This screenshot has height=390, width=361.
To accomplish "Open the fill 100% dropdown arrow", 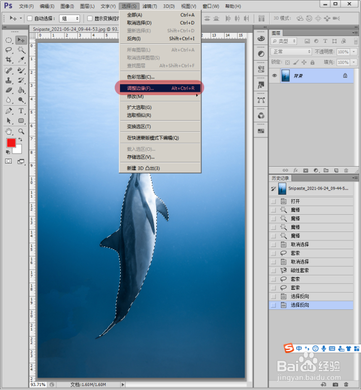I will point(354,62).
